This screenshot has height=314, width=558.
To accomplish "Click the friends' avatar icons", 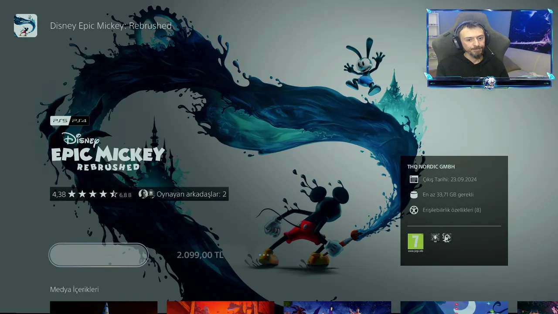I will [146, 194].
